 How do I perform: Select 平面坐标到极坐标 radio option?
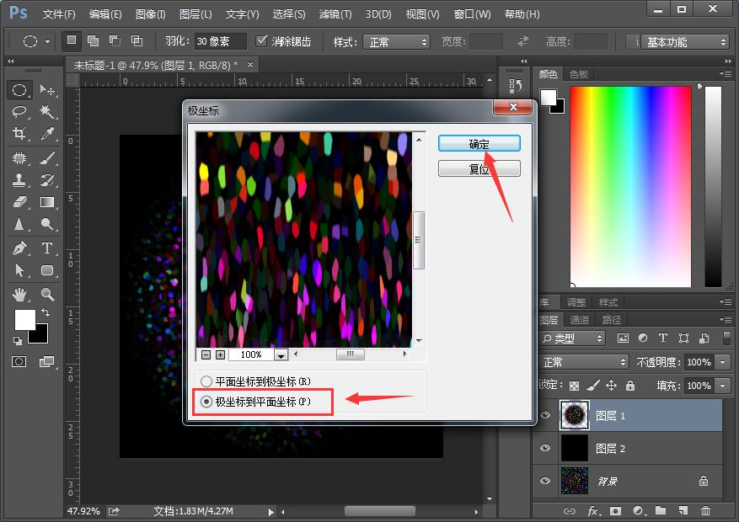click(x=206, y=381)
